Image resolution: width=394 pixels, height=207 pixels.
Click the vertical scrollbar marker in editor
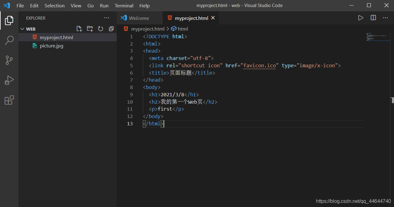click(x=392, y=100)
